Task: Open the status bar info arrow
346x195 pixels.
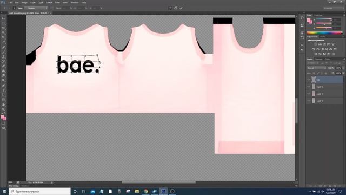Action: pyautogui.click(x=52, y=183)
